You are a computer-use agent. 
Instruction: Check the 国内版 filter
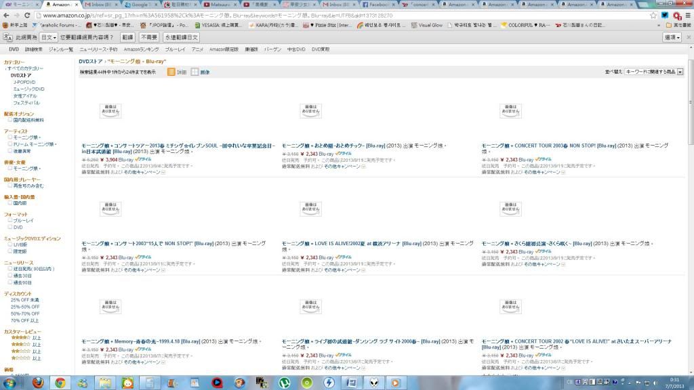(9, 203)
